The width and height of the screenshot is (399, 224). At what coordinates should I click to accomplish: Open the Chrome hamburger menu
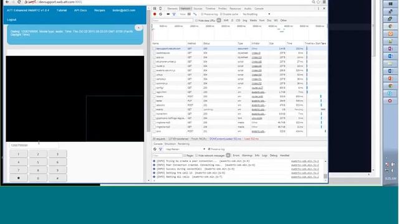(x=324, y=2)
